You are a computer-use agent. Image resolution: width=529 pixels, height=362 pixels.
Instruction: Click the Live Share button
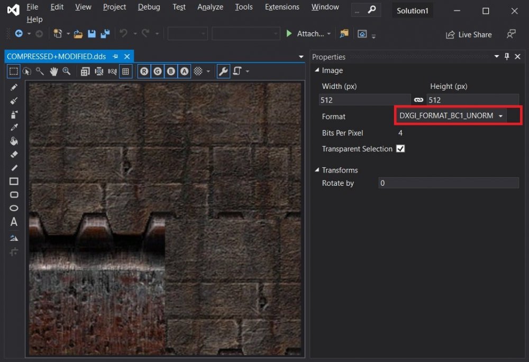(x=469, y=34)
